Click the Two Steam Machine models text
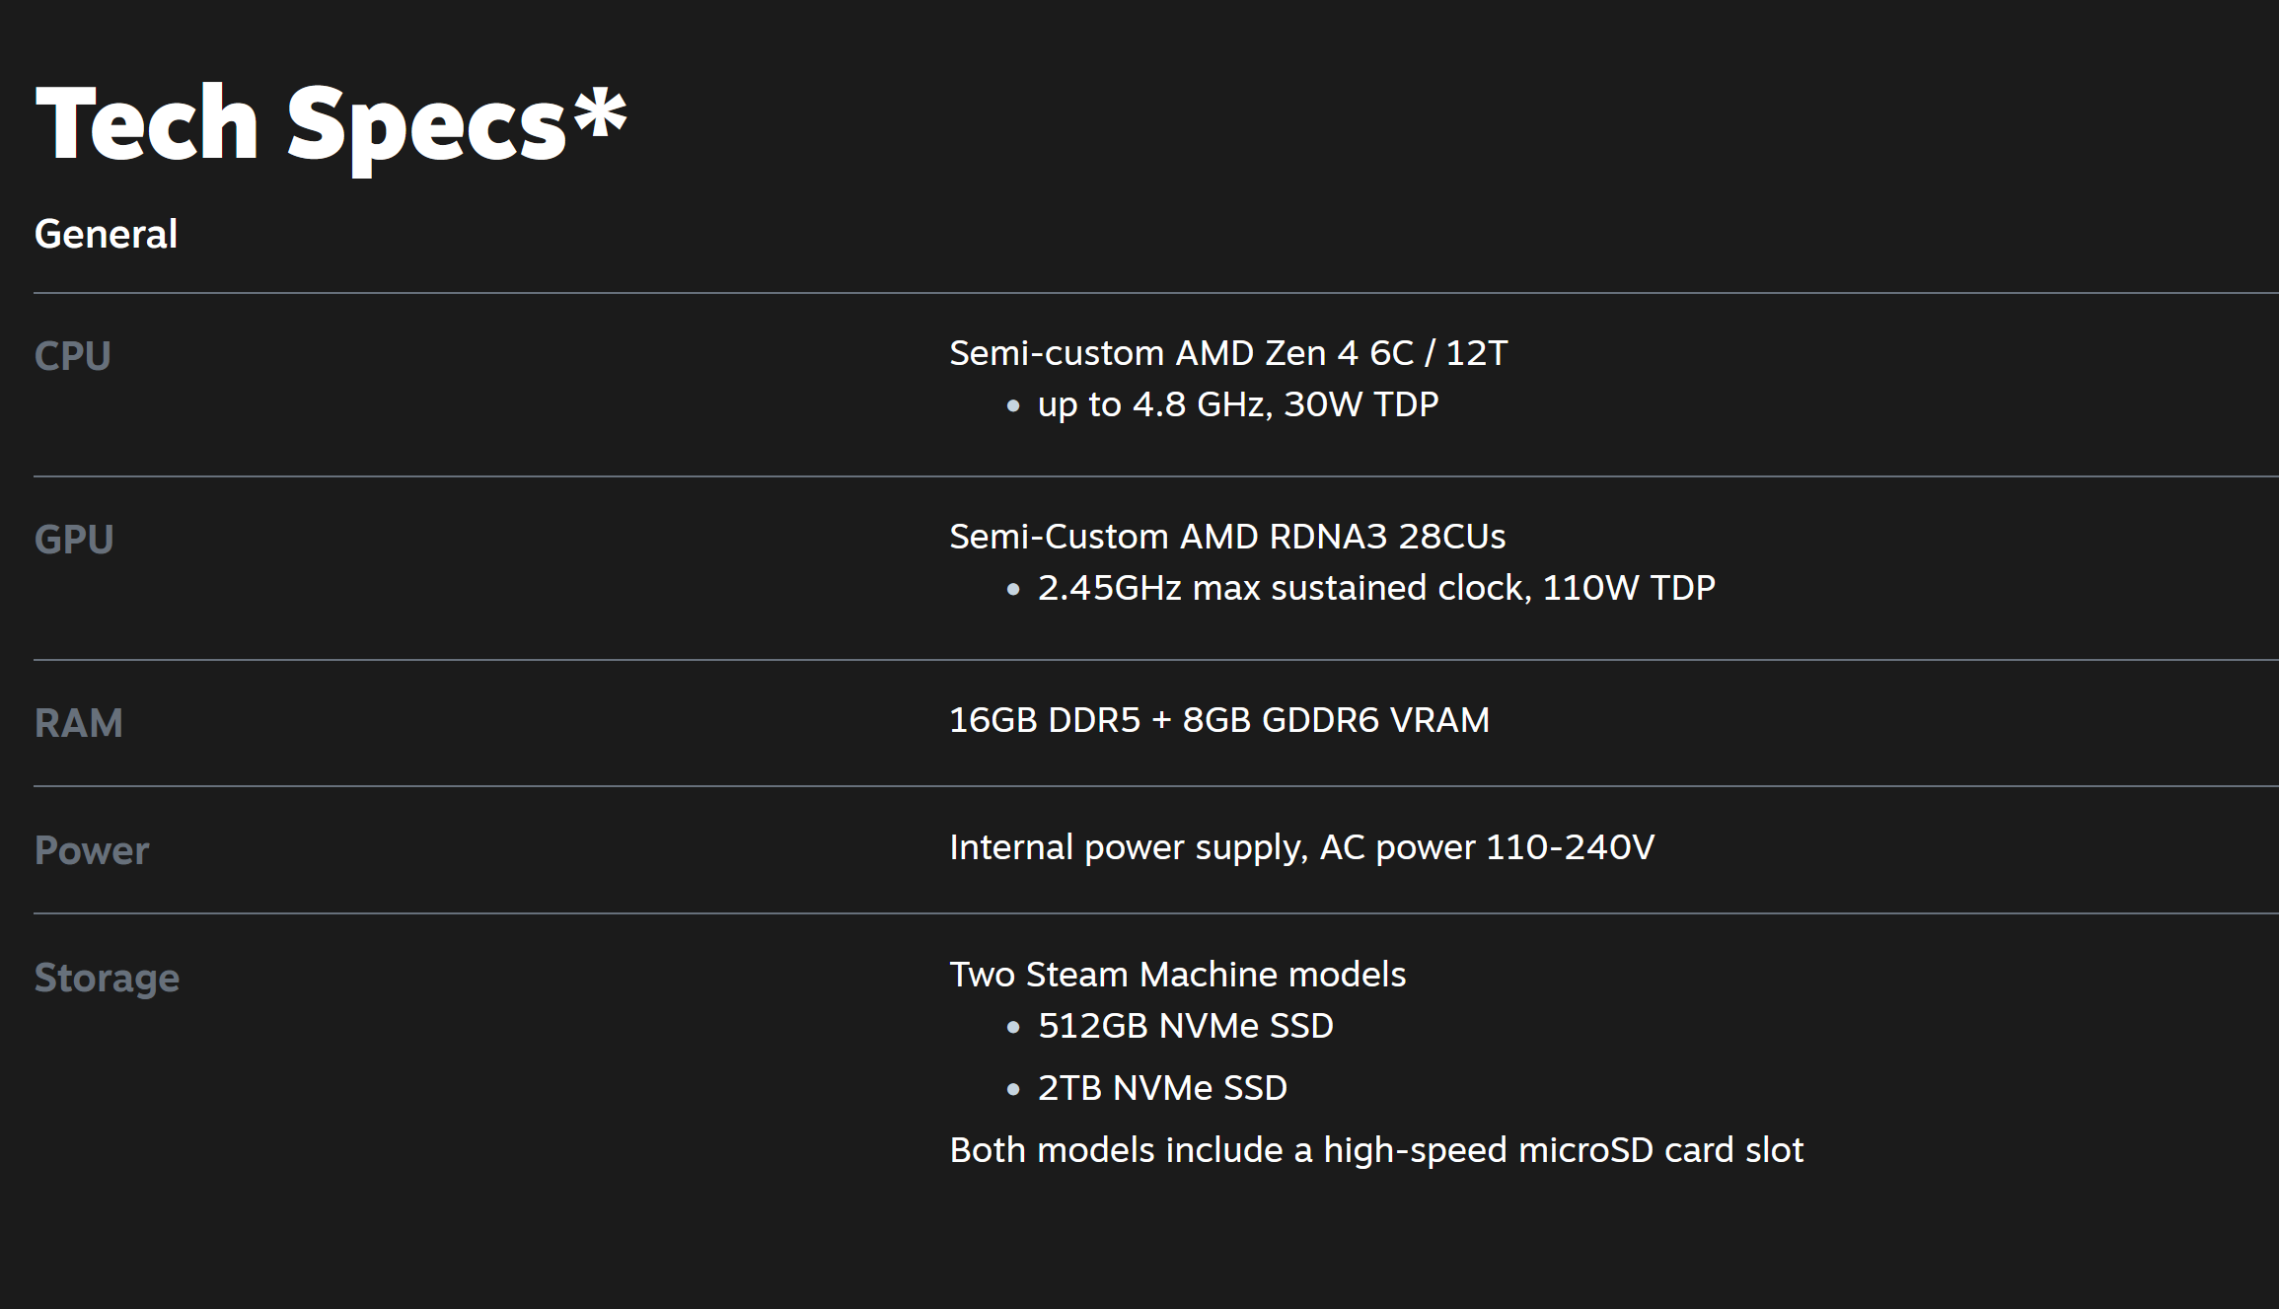 (1177, 975)
